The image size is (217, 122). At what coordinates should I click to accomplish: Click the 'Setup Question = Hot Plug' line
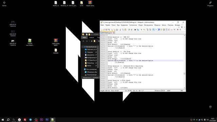tap(119, 52)
